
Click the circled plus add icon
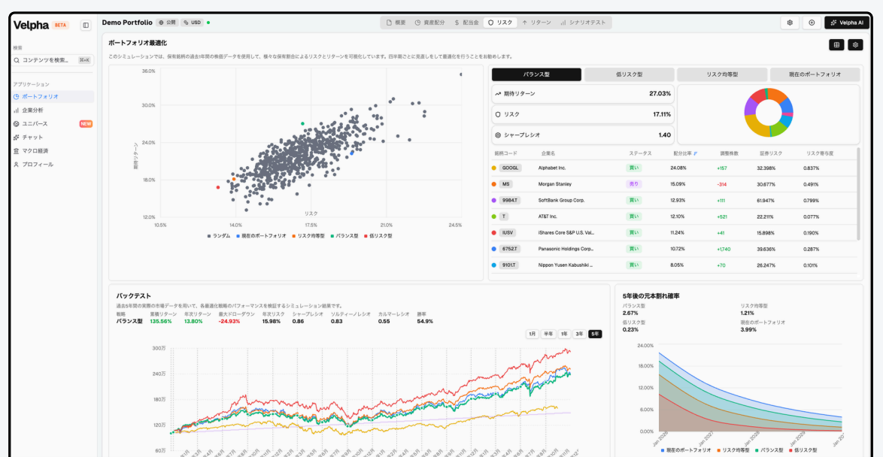812,23
